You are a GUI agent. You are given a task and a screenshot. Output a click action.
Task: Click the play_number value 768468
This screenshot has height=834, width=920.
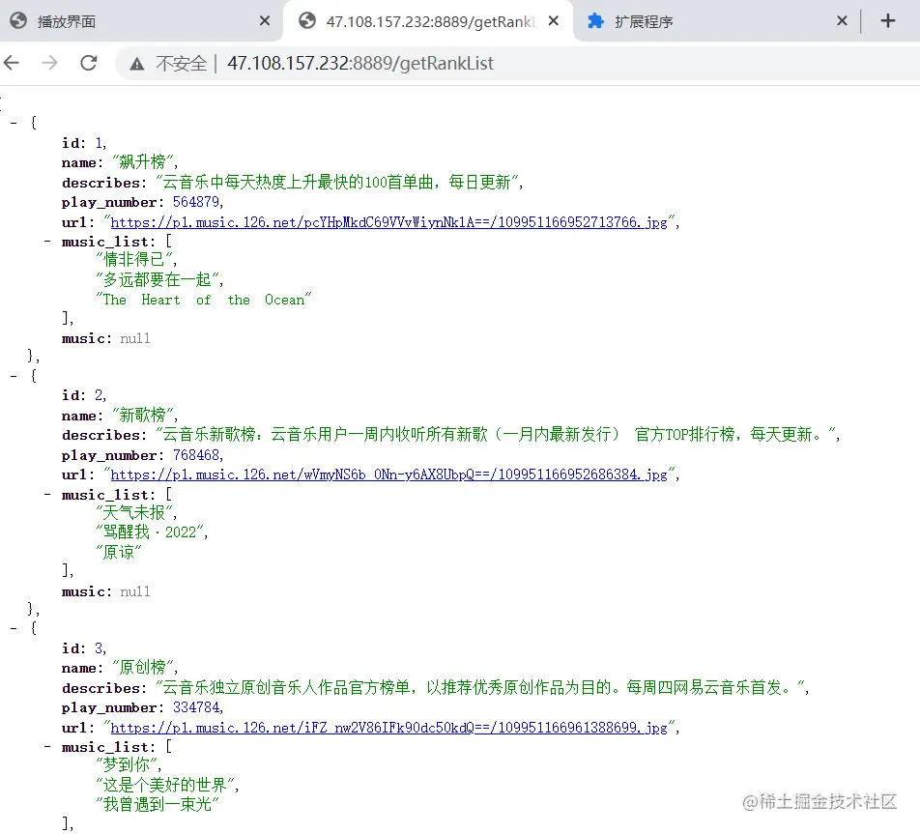[196, 455]
